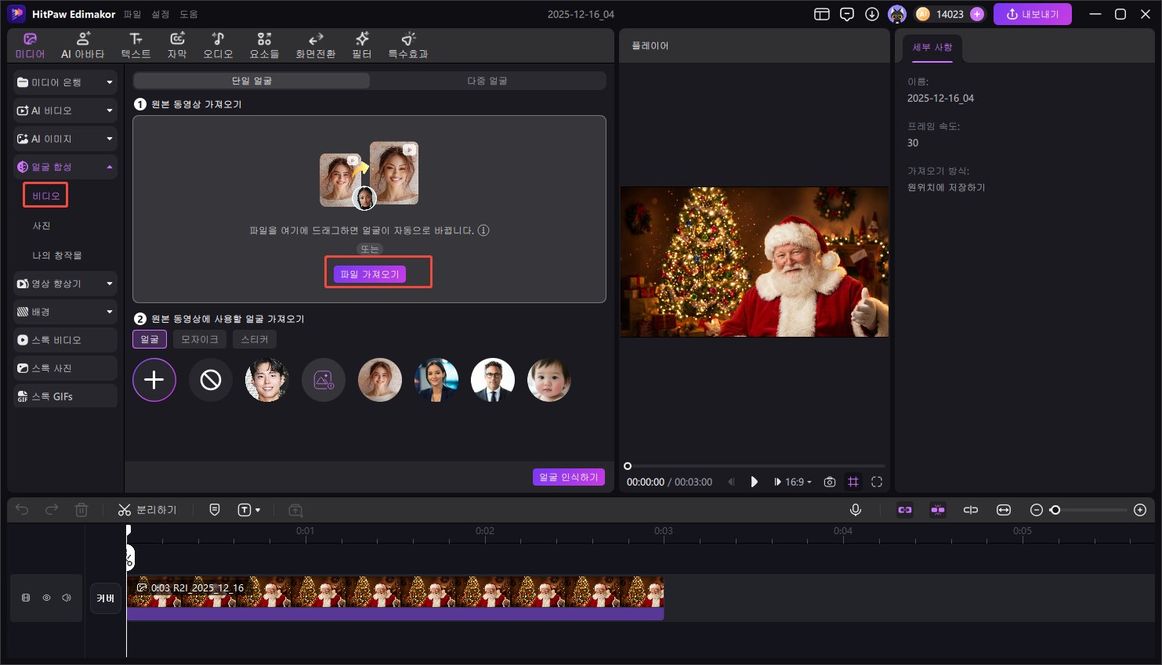Click the microphone voice-over record icon

point(856,510)
